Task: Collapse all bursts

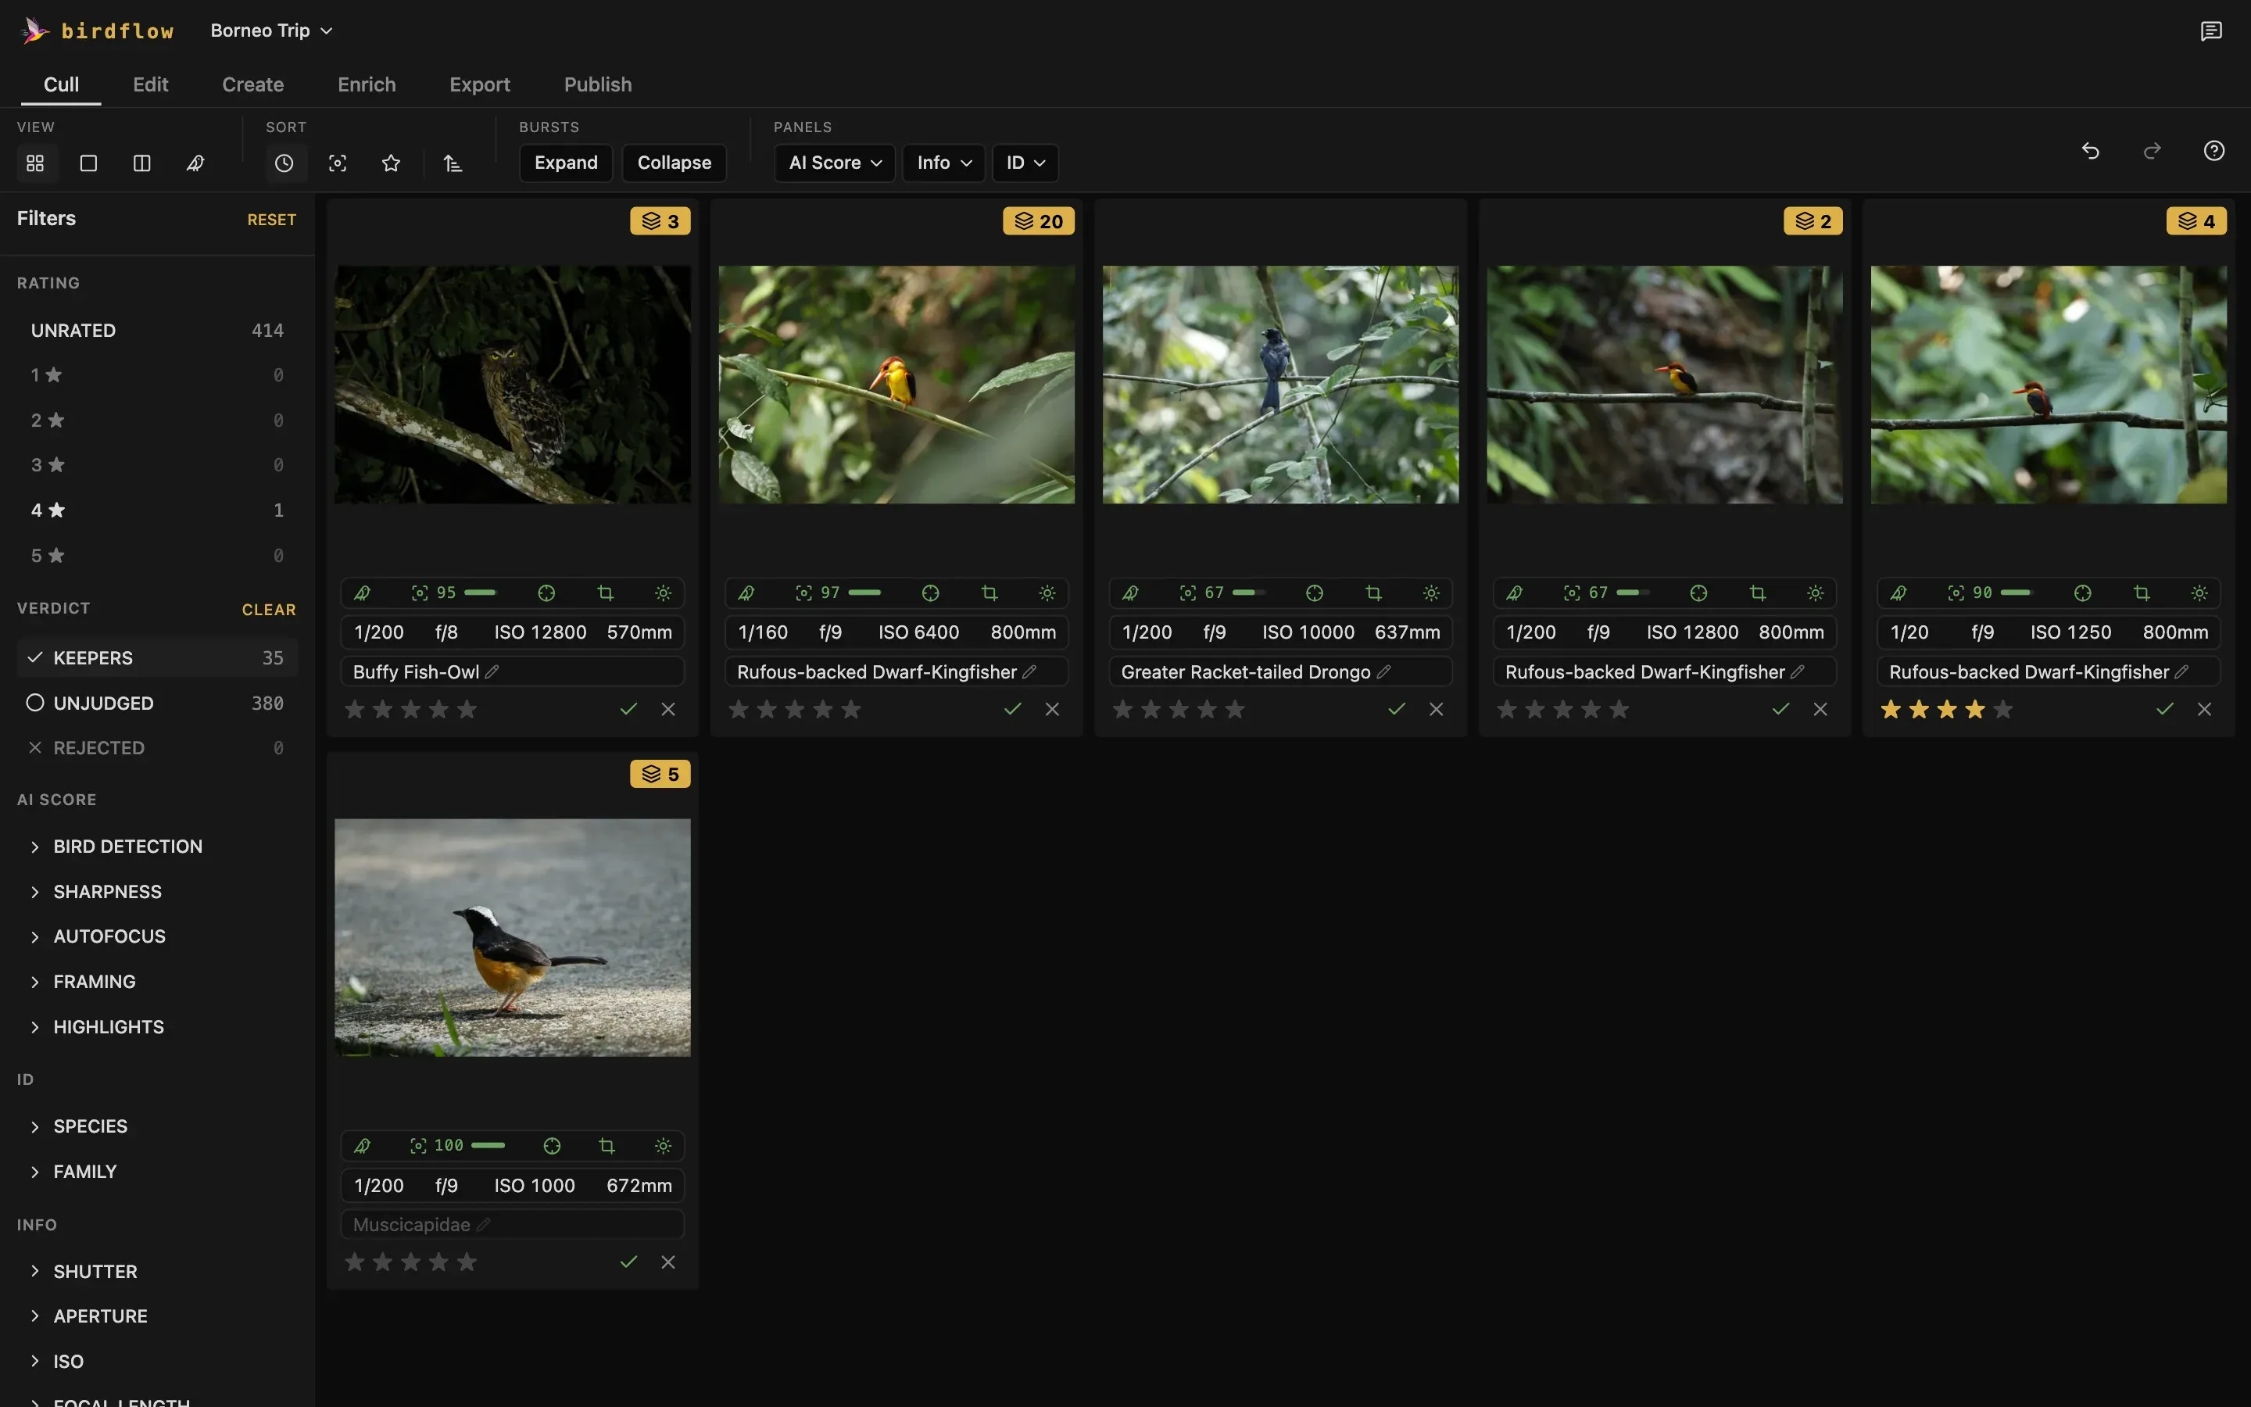Action: point(674,163)
